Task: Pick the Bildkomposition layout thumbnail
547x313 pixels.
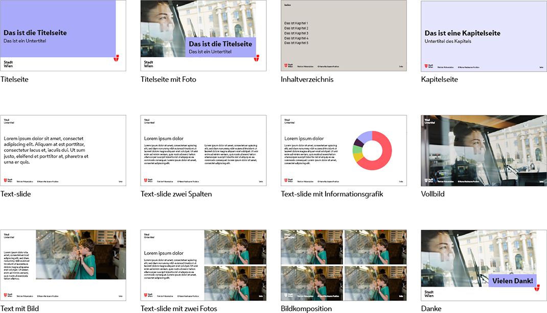Action: pos(344,264)
